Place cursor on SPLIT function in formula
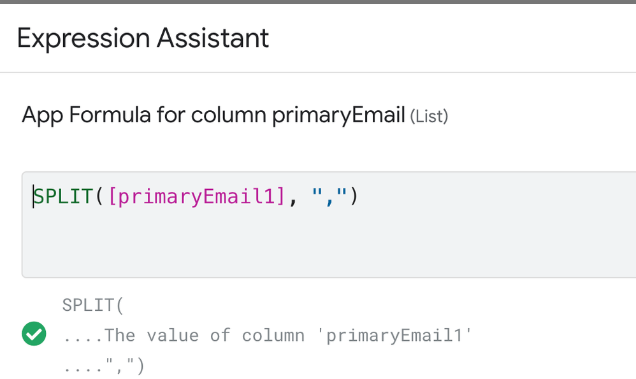This screenshot has height=379, width=636. [63, 197]
